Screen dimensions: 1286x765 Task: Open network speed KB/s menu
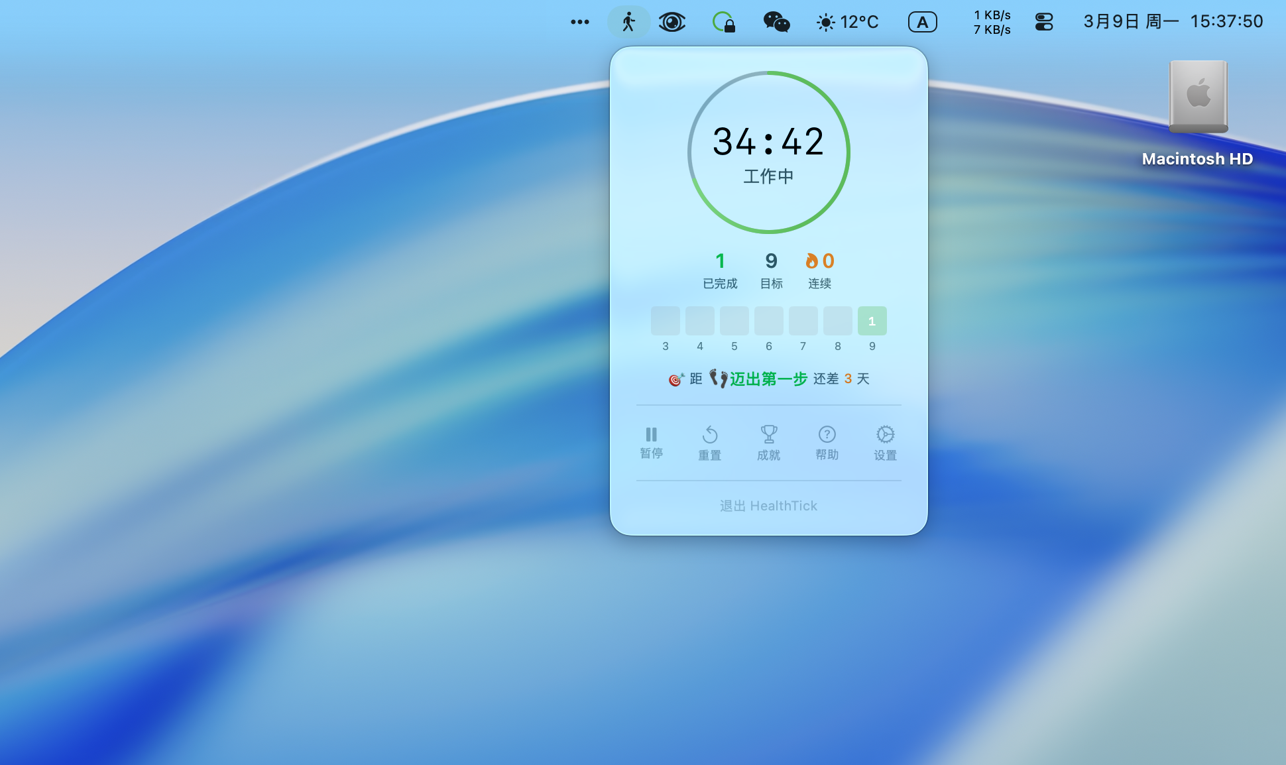coord(992,22)
